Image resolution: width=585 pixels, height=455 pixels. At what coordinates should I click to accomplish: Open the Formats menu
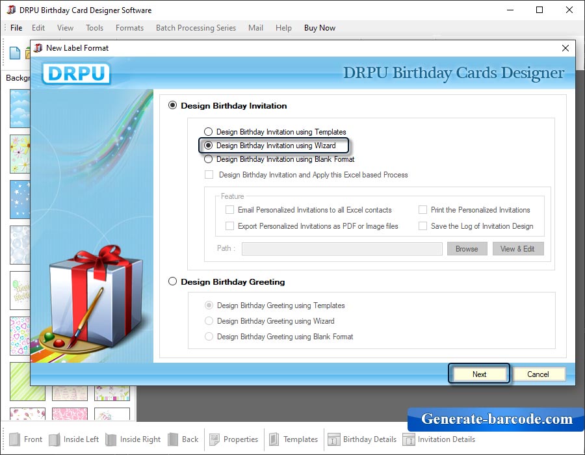[x=129, y=28]
